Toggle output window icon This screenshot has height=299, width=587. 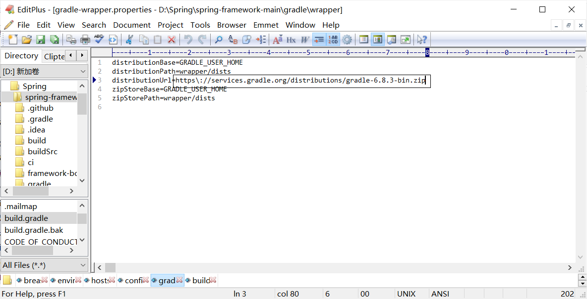(x=392, y=39)
